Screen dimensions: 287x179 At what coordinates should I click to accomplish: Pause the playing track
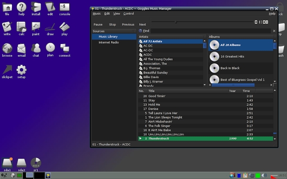(98, 24)
